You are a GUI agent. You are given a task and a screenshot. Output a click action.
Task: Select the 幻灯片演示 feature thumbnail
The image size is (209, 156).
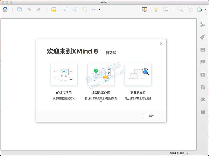pyautogui.click(x=64, y=74)
